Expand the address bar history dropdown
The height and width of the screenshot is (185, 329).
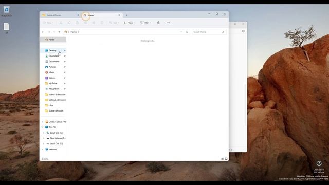click(x=181, y=32)
